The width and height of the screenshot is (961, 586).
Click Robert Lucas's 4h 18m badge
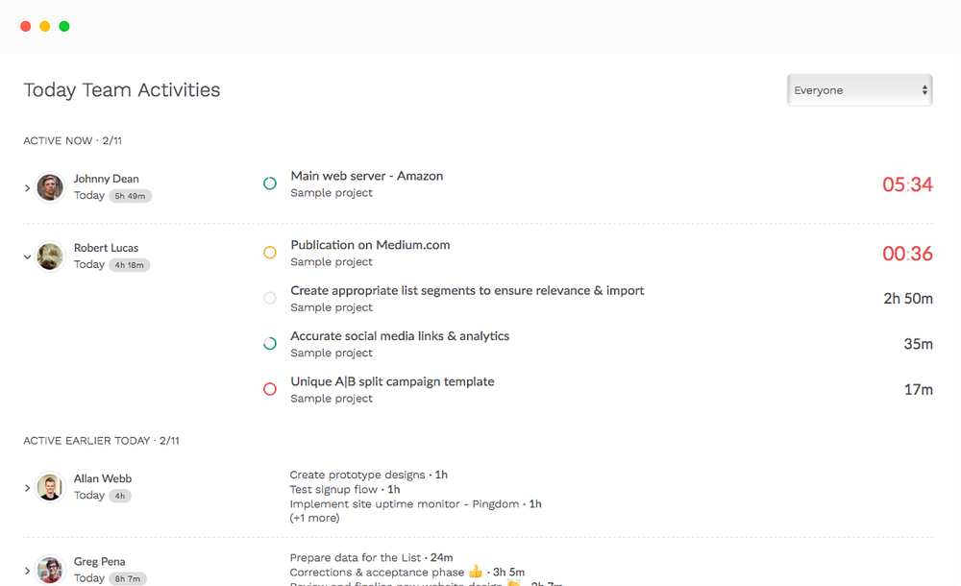(x=130, y=265)
